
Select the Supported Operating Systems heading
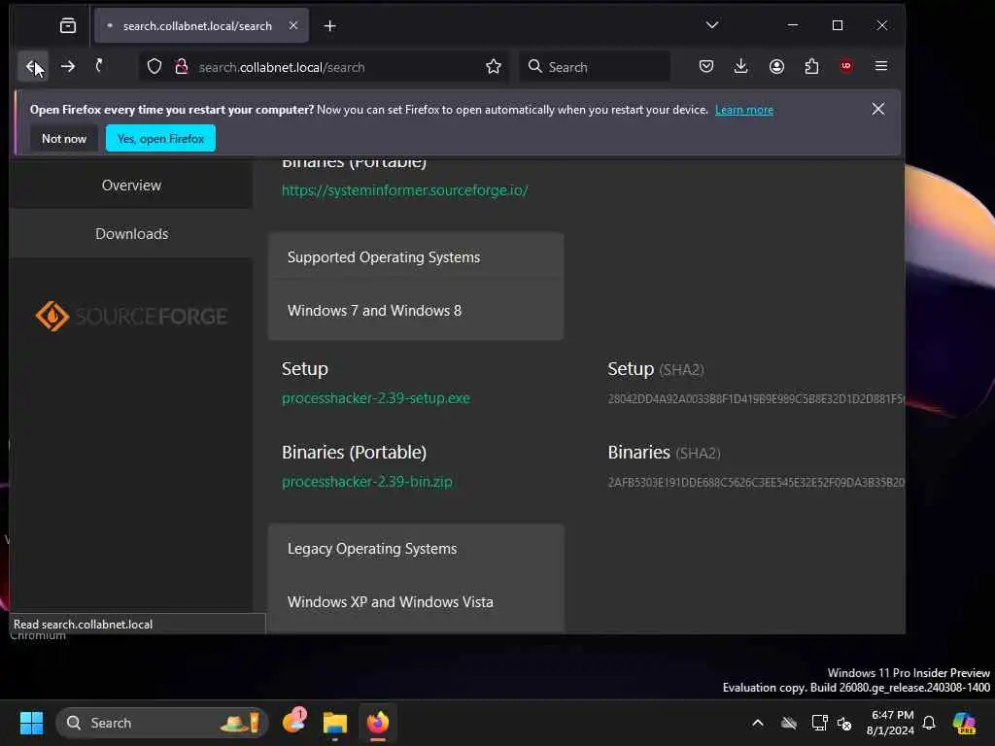click(383, 256)
